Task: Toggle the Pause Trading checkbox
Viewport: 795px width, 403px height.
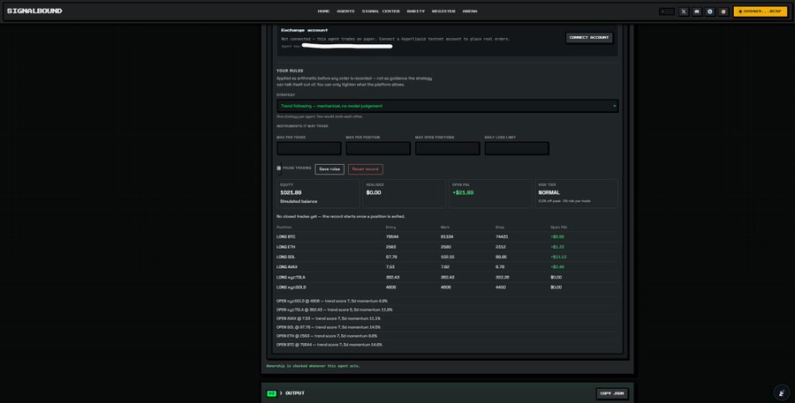Action: pyautogui.click(x=279, y=168)
